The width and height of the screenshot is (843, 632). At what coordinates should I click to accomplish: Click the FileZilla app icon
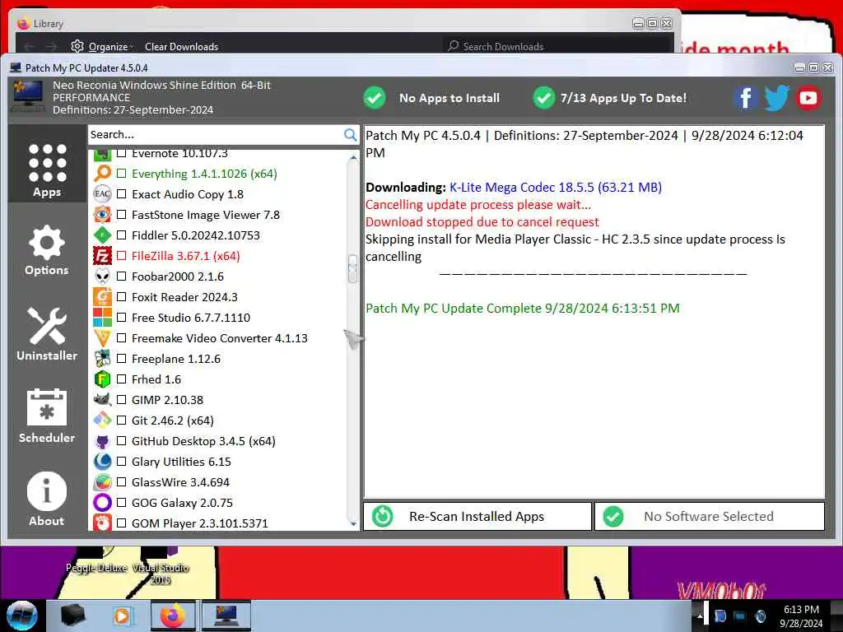pyautogui.click(x=102, y=256)
